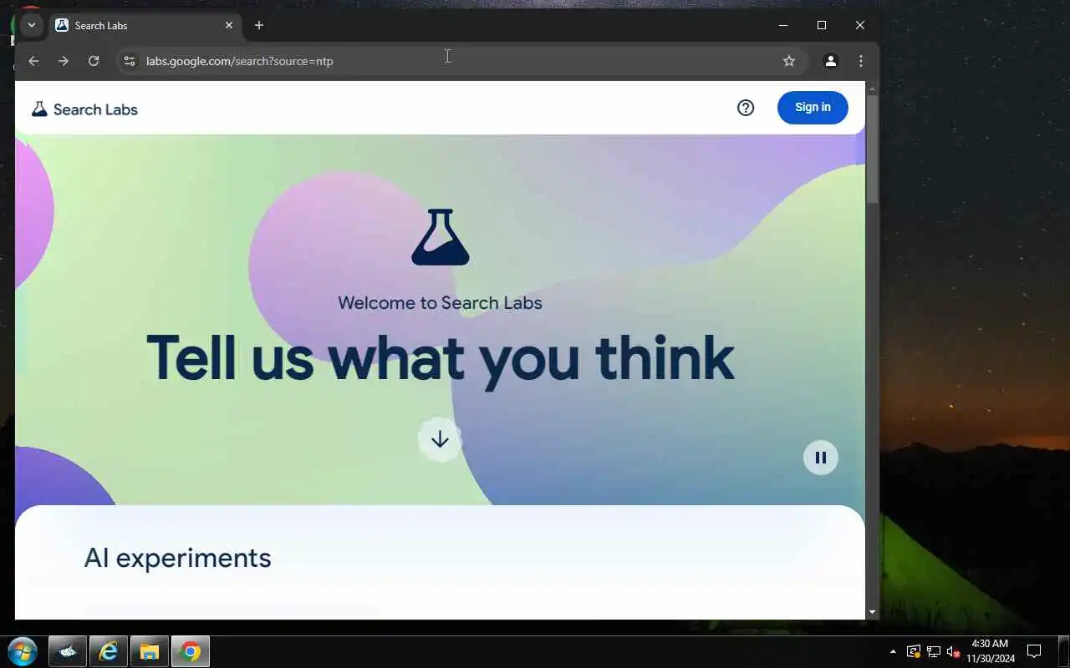Close the Search Labs tab
The width and height of the screenshot is (1070, 668).
[228, 25]
